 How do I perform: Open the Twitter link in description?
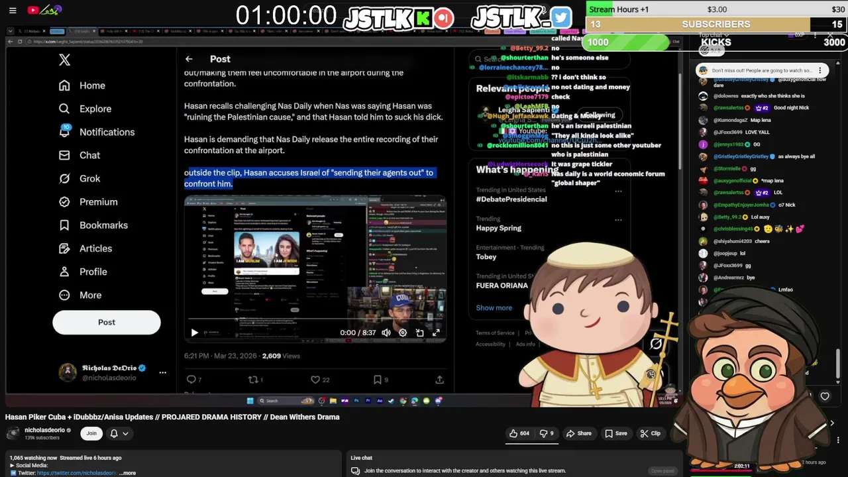[x=76, y=473]
